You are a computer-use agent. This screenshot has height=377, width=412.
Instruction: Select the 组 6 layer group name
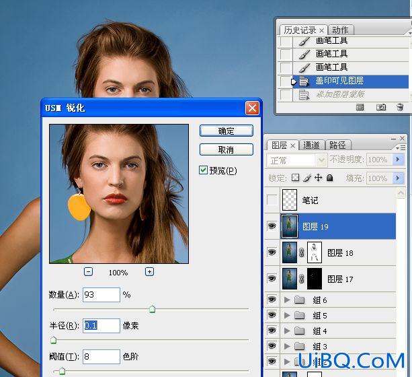(x=320, y=300)
